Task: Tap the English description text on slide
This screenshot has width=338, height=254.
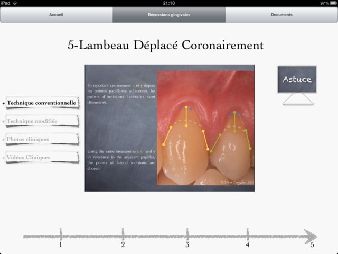Action: [x=121, y=160]
